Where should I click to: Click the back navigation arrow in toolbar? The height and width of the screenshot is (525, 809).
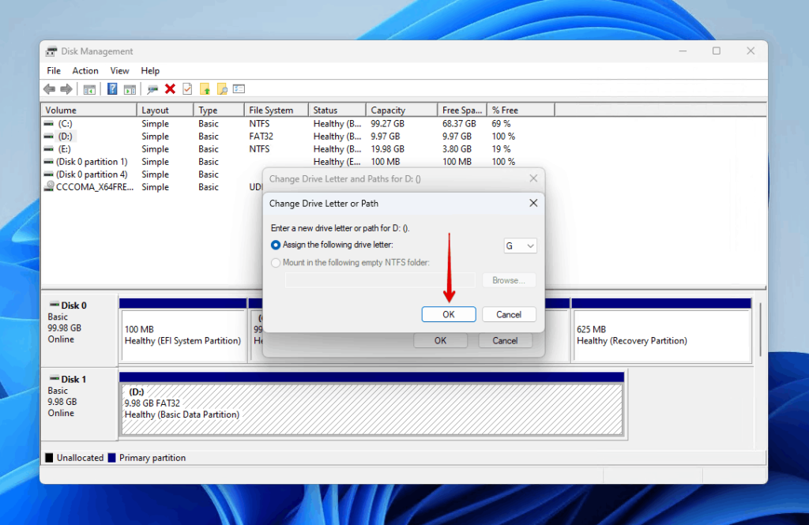pos(49,88)
